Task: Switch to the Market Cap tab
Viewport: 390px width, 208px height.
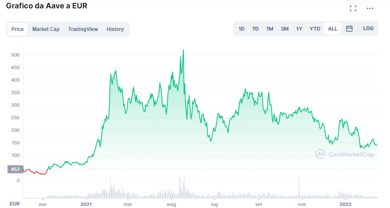Action: point(46,29)
